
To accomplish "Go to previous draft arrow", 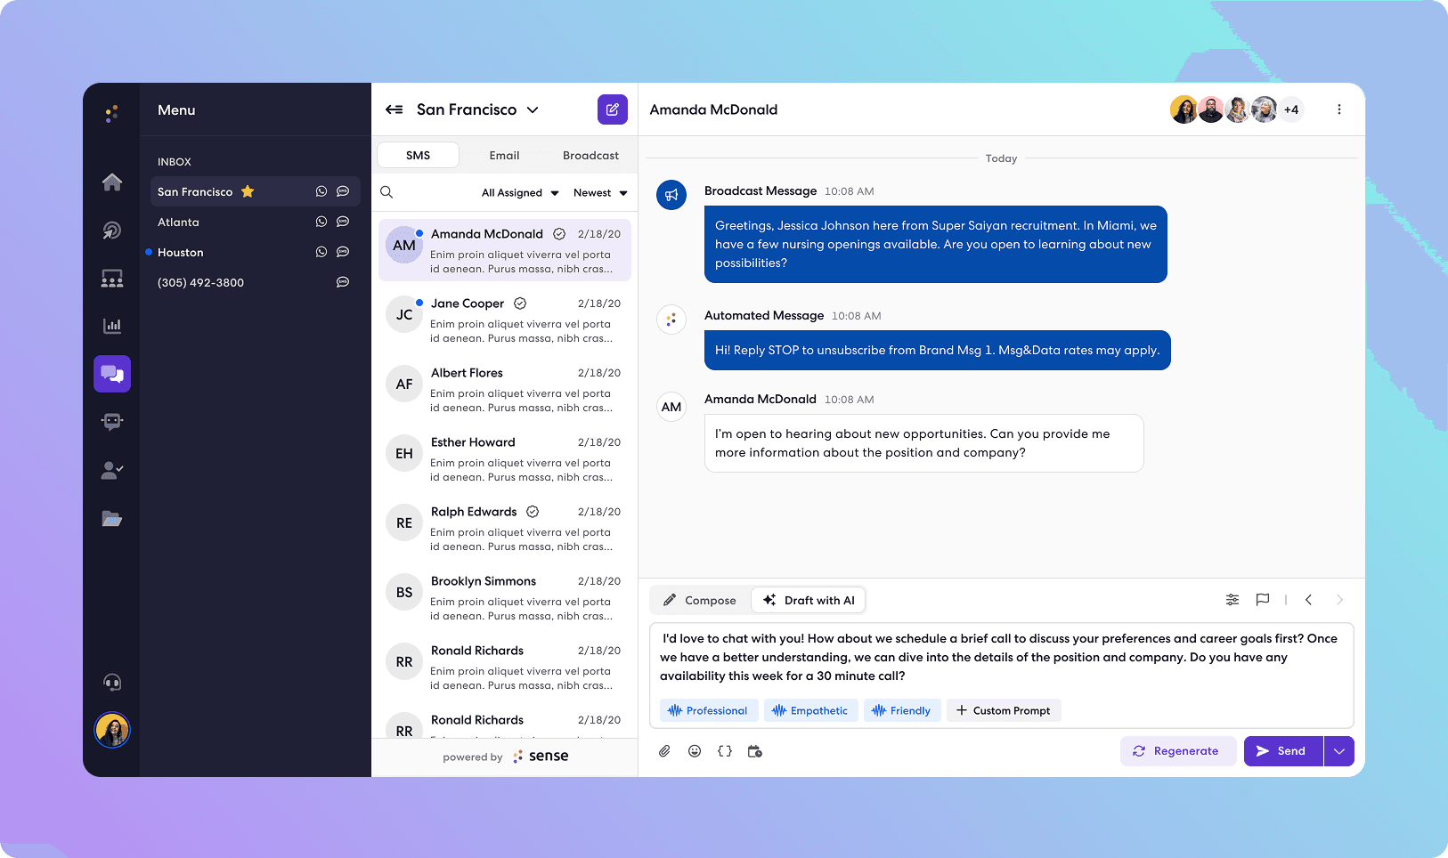I will pos(1309,600).
